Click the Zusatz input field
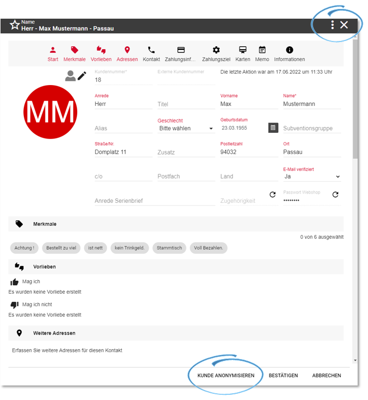 click(x=186, y=153)
